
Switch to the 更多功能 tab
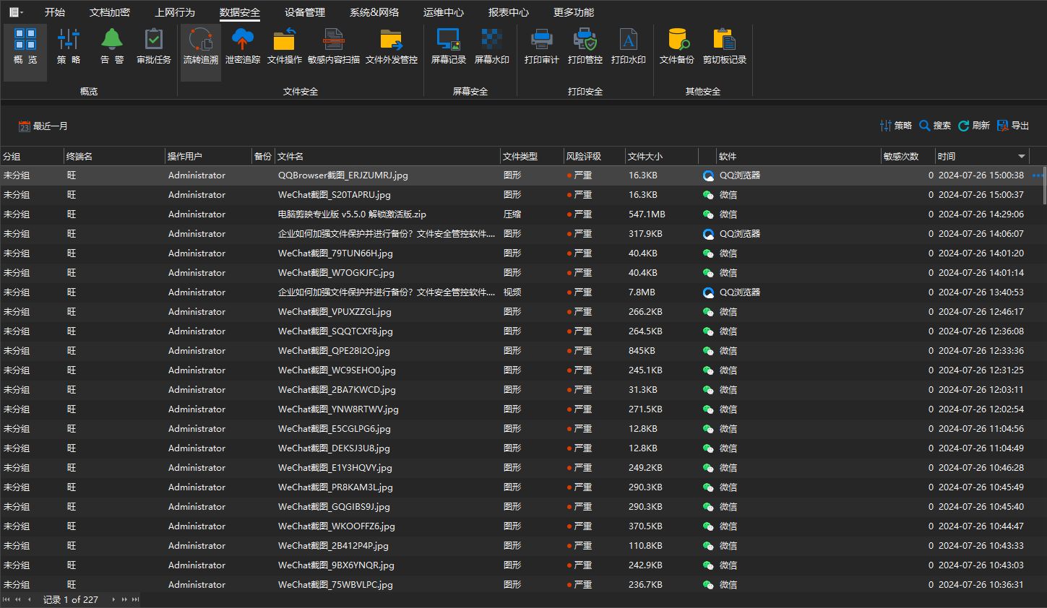coord(574,12)
